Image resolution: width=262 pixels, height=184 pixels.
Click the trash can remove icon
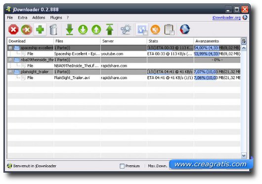53,30
